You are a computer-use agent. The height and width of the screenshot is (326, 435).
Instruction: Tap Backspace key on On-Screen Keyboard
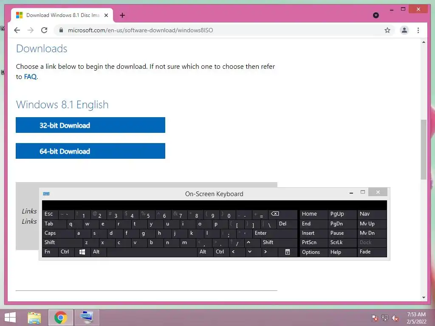point(283,214)
